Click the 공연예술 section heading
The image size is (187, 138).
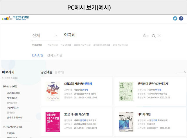[47, 72]
